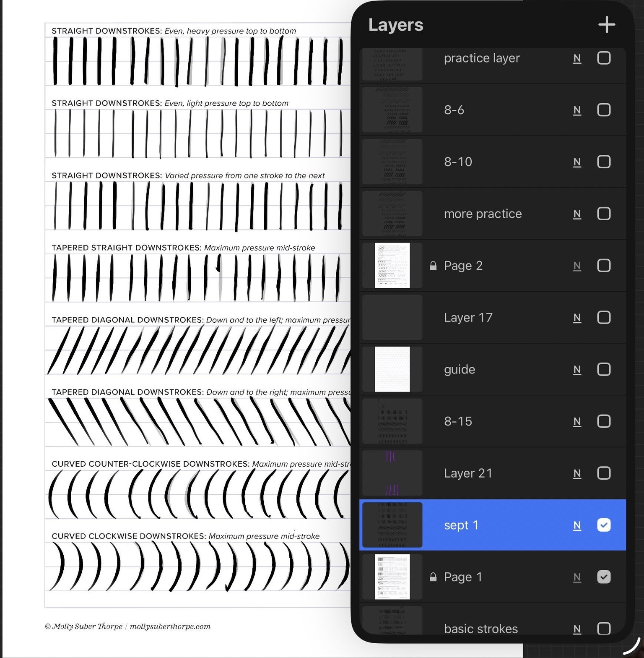Toggle Layer 21 visibility checkbox
The image size is (644, 658).
point(604,473)
